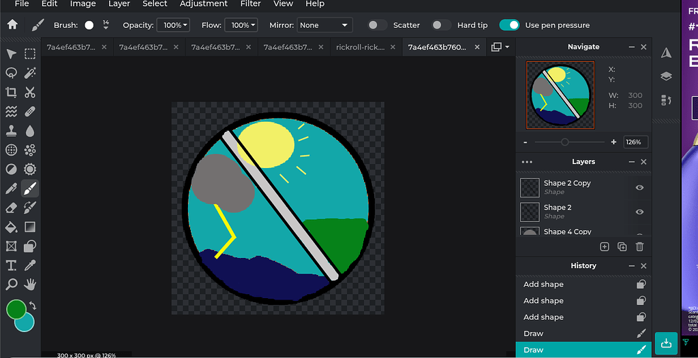
Task: Select the Shape tool
Action: [30, 246]
